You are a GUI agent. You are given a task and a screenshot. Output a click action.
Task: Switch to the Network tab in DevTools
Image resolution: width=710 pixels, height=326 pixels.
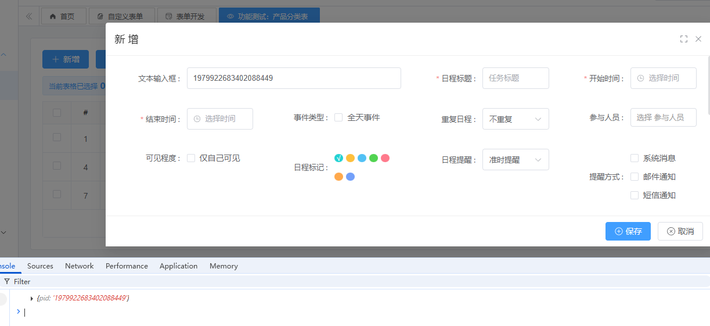tap(79, 266)
